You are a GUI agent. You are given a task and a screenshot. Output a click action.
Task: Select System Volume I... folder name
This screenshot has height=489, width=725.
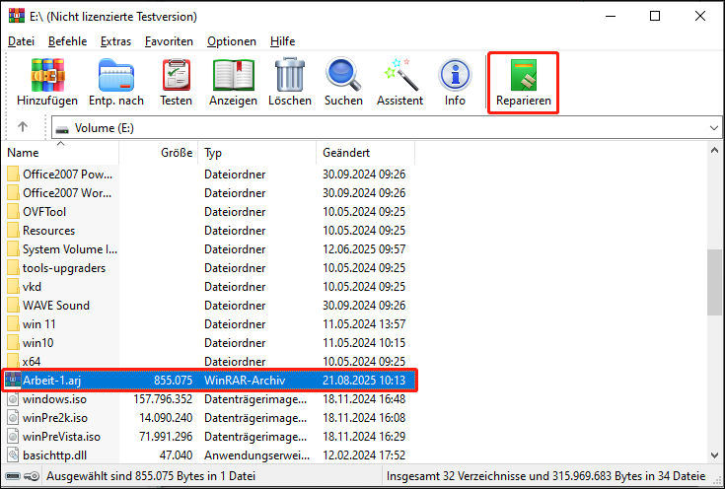coord(70,249)
